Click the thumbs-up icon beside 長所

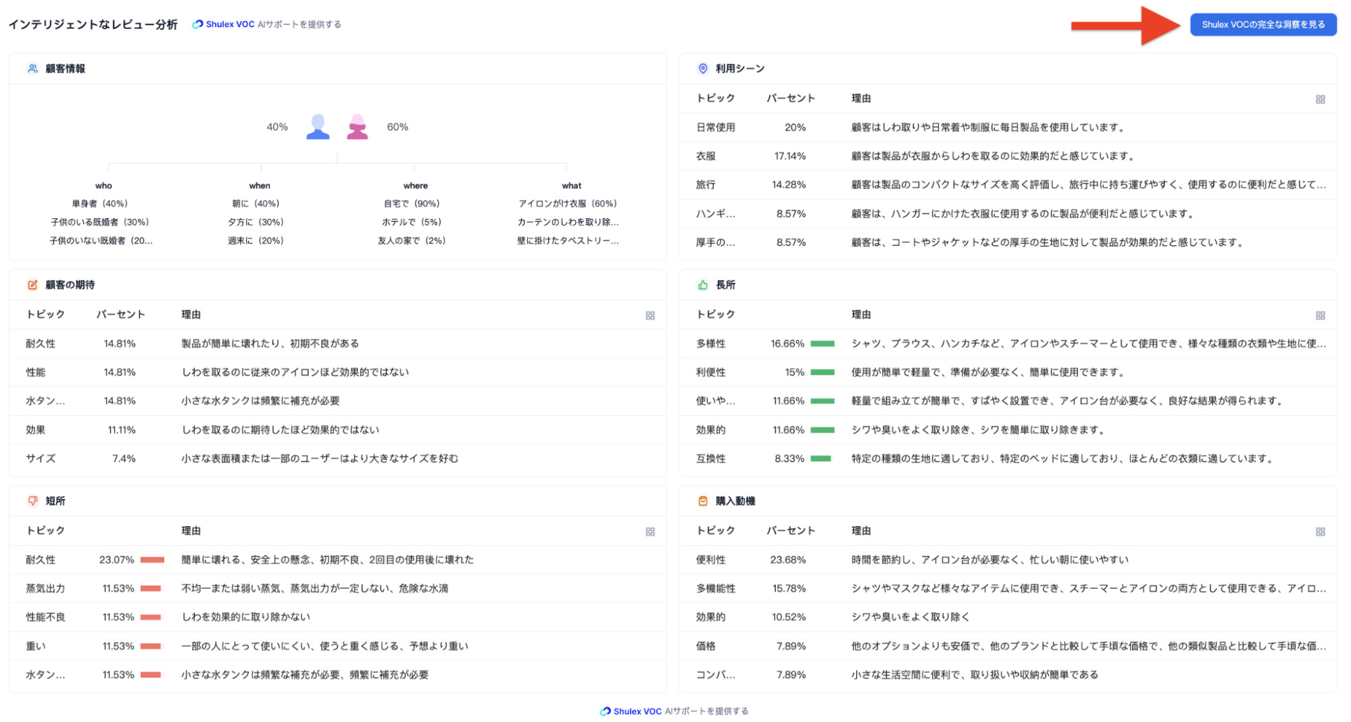(x=700, y=285)
